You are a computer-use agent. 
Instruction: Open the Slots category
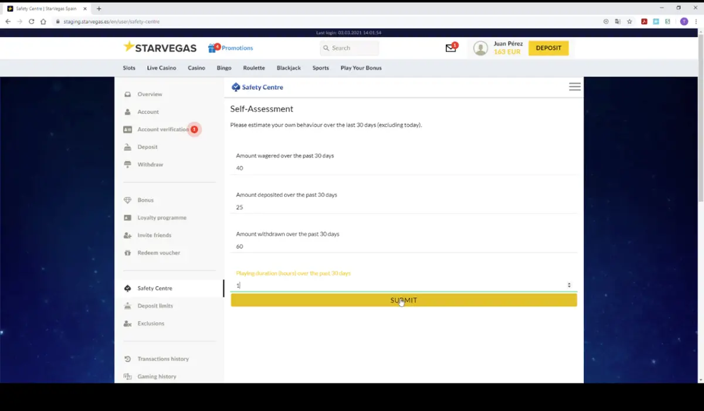(x=129, y=68)
